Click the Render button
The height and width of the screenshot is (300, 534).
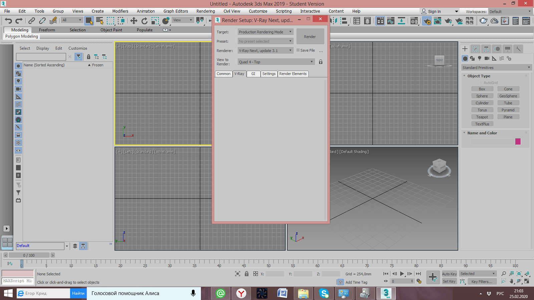(x=310, y=37)
